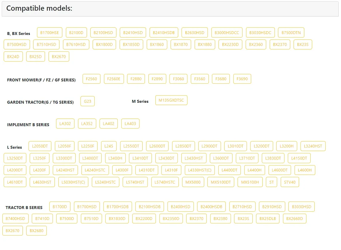341x250 pixels.
Task: Select the B1700D Tractor B Series tag
Action: [x=60, y=206]
